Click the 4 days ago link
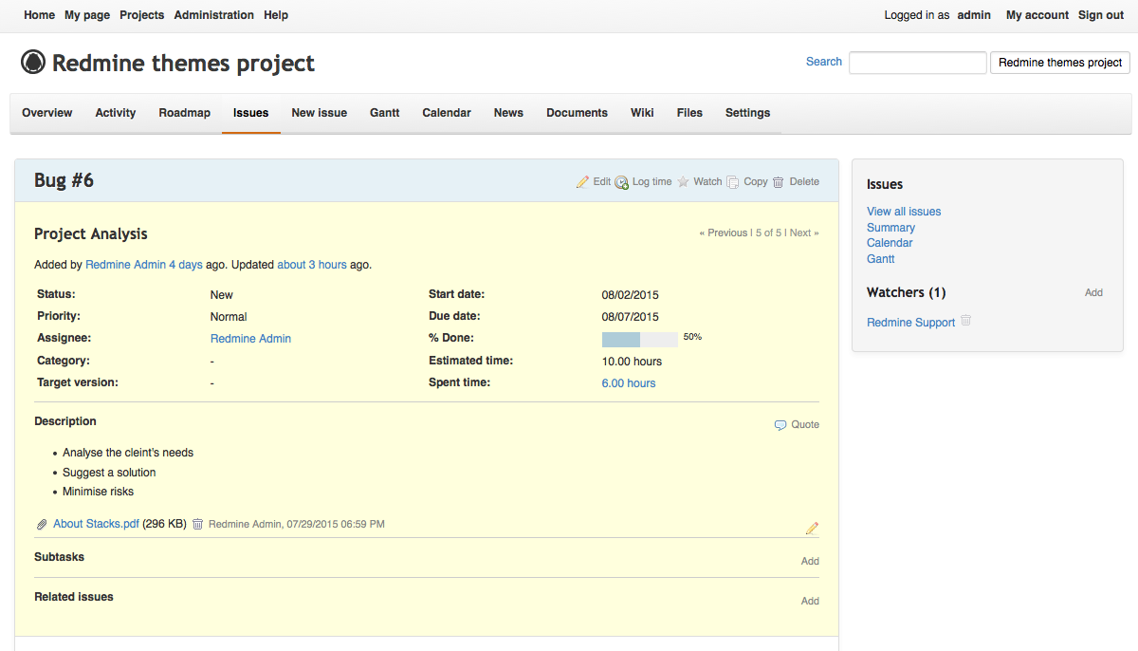Screen dimensions: 1138x651 [x=186, y=265]
